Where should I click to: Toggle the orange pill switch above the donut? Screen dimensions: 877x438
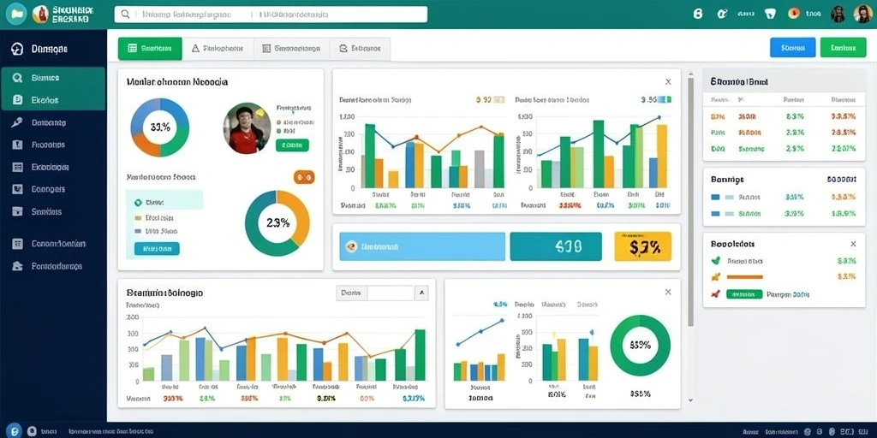(304, 177)
